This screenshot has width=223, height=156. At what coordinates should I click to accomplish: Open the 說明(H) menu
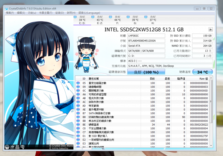point(71,13)
